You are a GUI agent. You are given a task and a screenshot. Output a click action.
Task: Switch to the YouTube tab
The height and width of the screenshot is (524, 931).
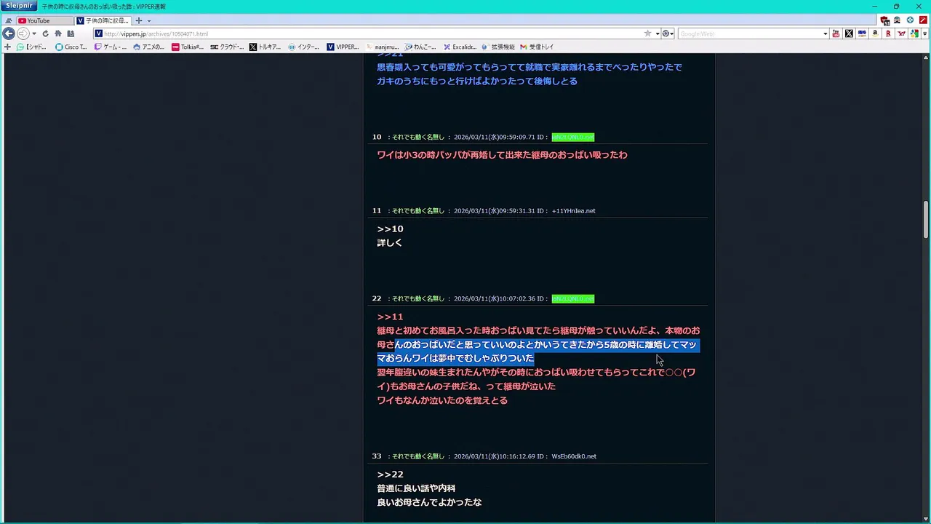44,20
